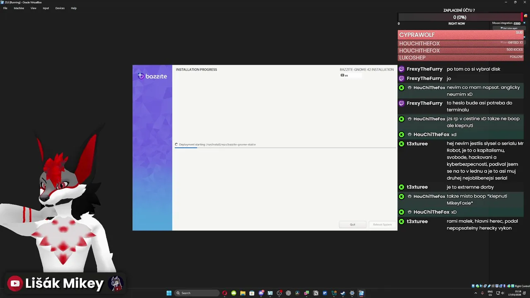Open the Input menu
The height and width of the screenshot is (298, 530).
pyautogui.click(x=46, y=8)
